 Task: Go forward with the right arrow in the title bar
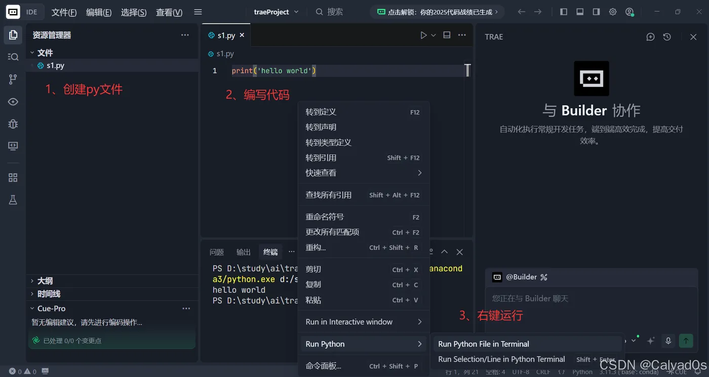click(538, 12)
